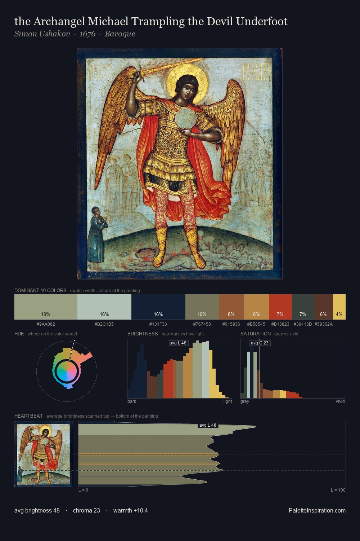Click the small heartbeat painting thumbnail
Image resolution: width=360 pixels, height=541 pixels.
point(44,454)
